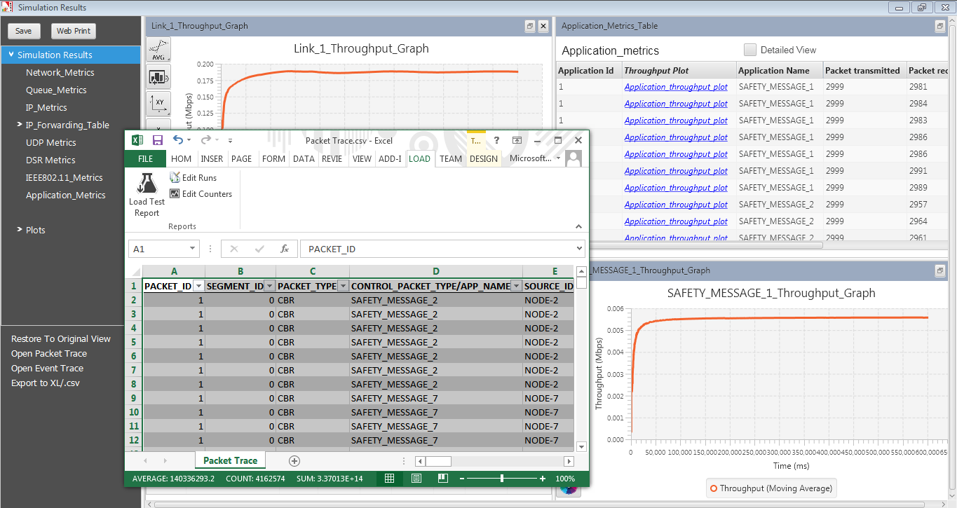Click the zoom out minus in Excel status bar
Image resolution: width=957 pixels, height=508 pixels.
click(462, 479)
